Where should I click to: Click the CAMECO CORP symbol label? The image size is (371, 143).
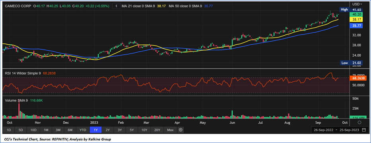tap(18, 6)
